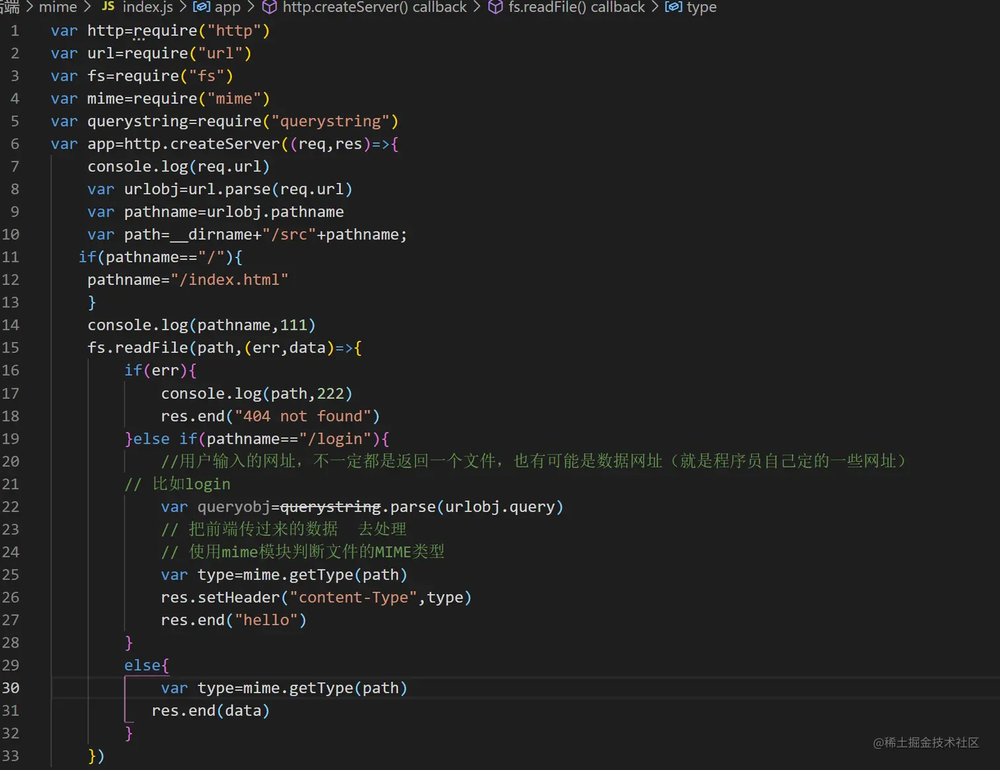
Task: Click the "fs" string on line 3
Action: click(206, 76)
